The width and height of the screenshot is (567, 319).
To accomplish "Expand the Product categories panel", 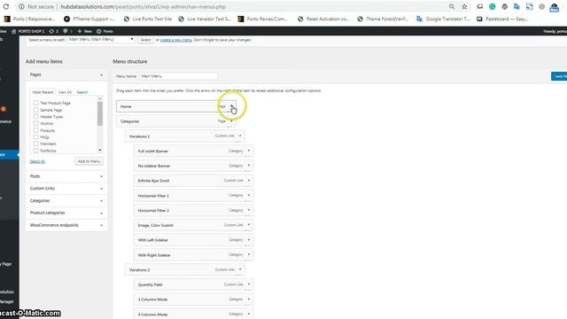I will pyautogui.click(x=66, y=213).
